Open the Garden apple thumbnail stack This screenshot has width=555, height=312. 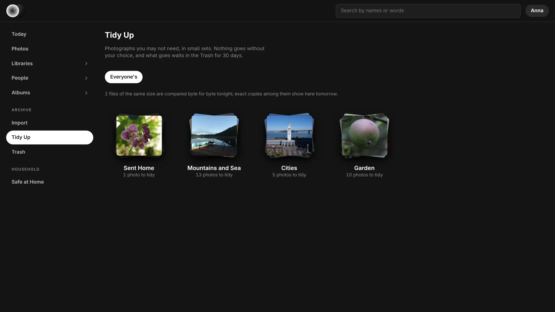coord(364,135)
